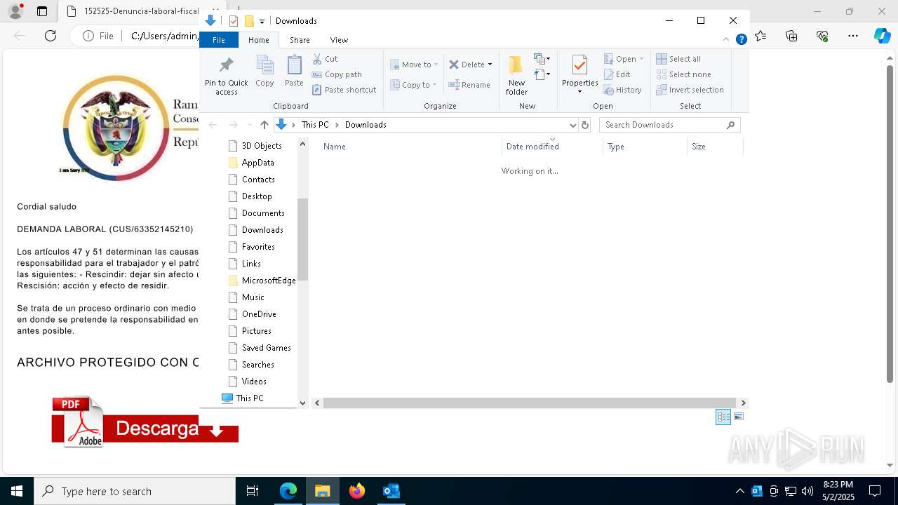The width and height of the screenshot is (898, 505).
Task: Select Documents in the navigation pane
Action: tap(263, 213)
